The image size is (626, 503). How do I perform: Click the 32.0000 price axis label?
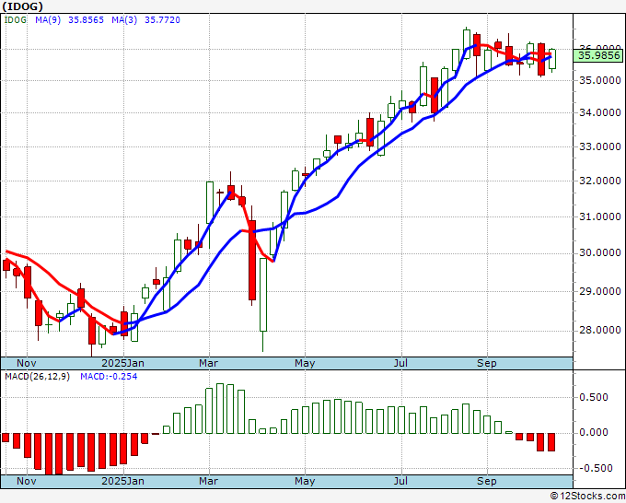pos(600,181)
